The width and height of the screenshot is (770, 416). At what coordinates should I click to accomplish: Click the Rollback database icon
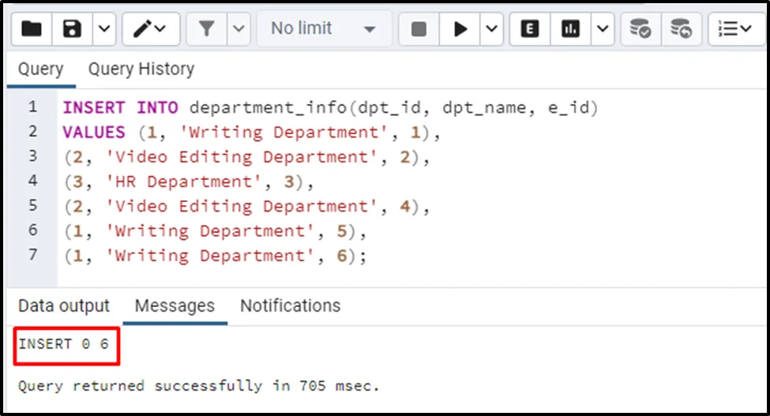(x=681, y=29)
